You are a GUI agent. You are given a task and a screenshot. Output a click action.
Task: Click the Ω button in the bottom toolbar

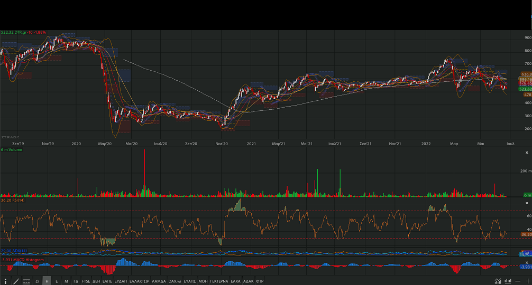[x=37, y=281]
